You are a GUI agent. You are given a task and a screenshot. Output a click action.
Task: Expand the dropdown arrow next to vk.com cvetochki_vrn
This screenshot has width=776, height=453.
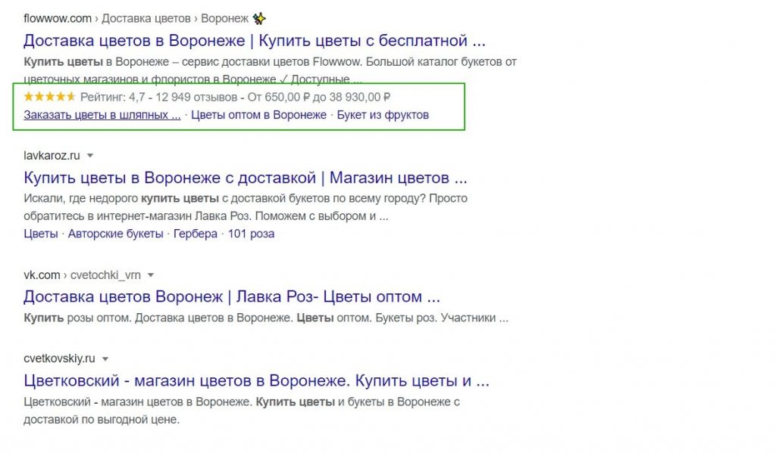coord(151,275)
